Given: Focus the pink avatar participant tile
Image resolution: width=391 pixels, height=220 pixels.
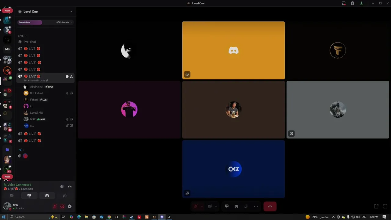Looking at the screenshot, I should pyautogui.click(x=129, y=110).
